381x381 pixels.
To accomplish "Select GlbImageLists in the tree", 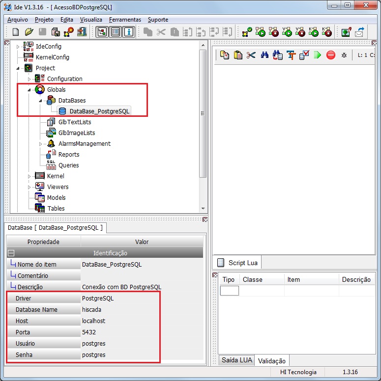I will click(77, 133).
